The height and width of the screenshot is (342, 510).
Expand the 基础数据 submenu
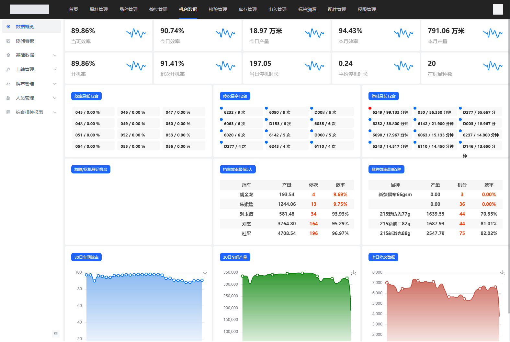(x=55, y=55)
